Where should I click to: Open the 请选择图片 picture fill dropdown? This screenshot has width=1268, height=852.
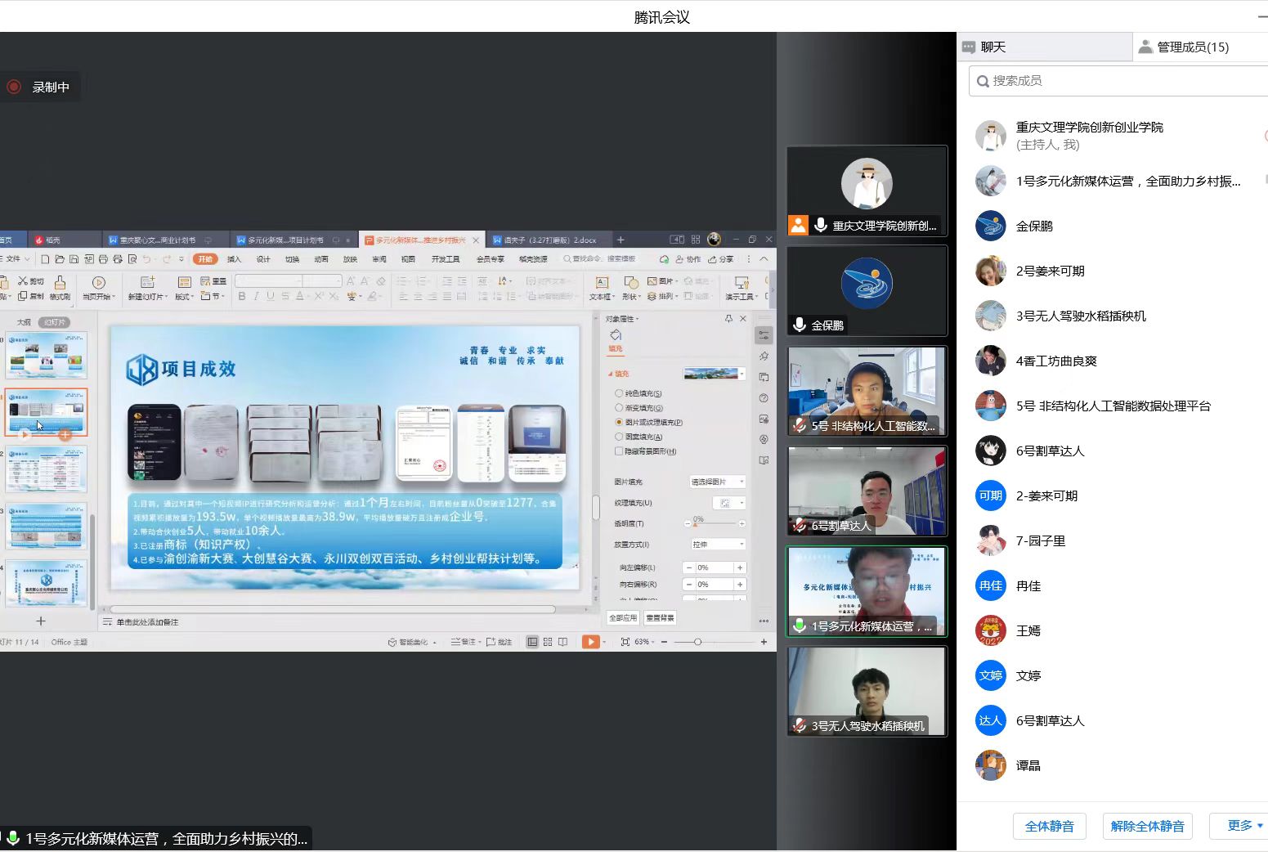click(x=717, y=482)
